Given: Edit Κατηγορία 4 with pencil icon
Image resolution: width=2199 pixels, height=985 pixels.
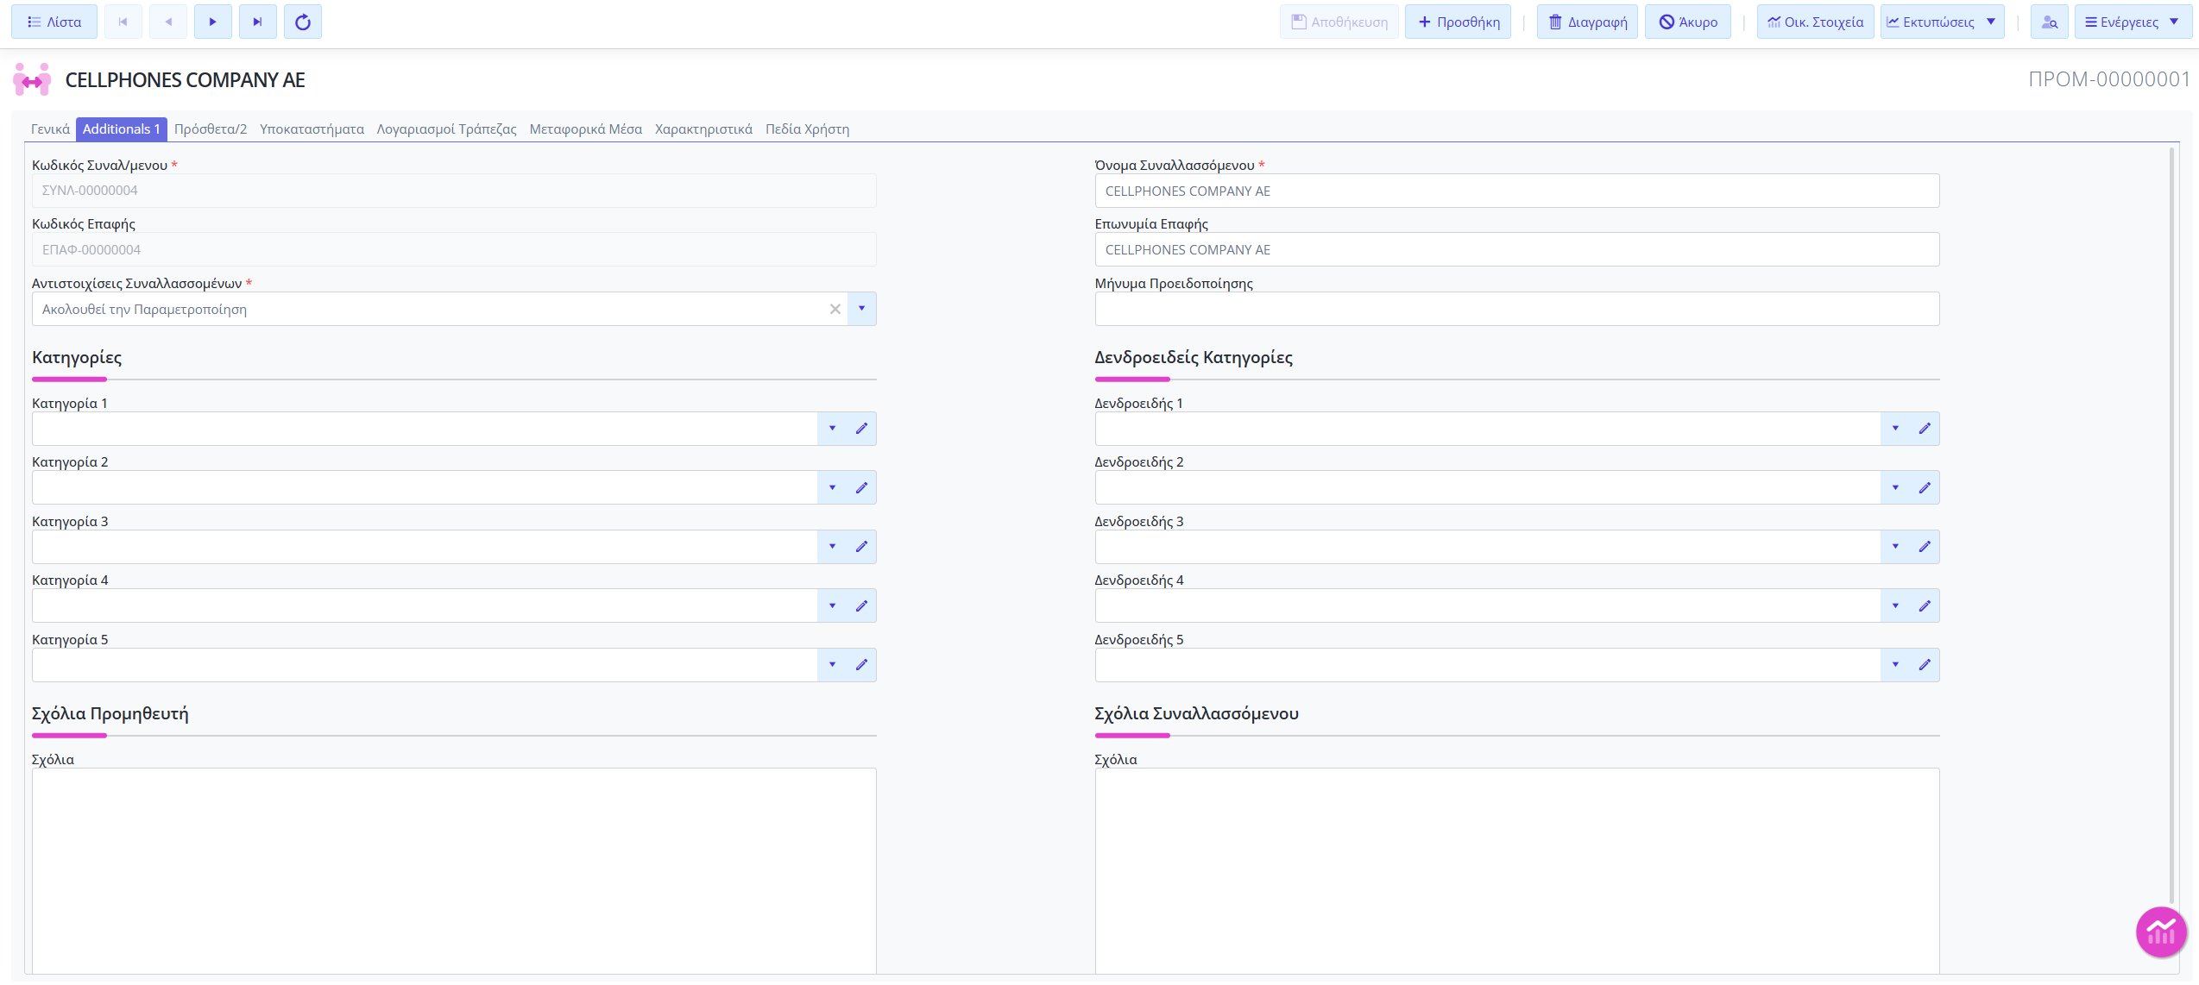Looking at the screenshot, I should point(861,605).
